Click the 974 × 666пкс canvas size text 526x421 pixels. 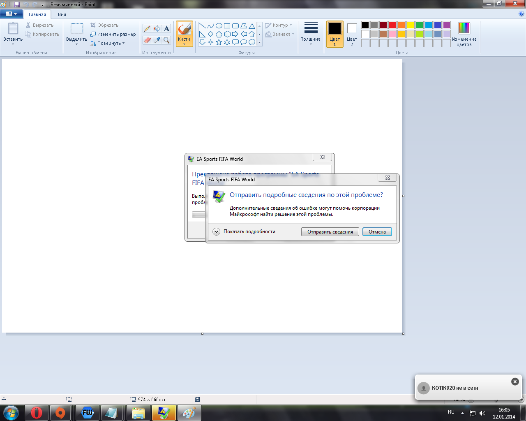coord(152,400)
